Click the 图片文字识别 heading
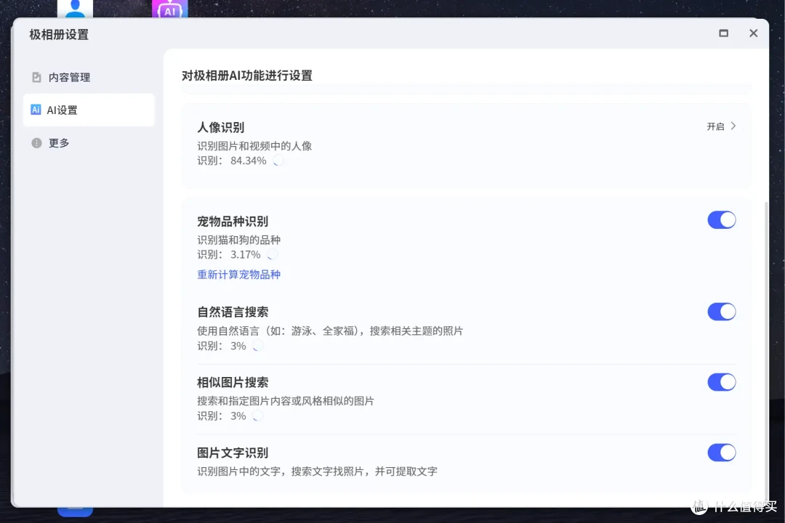The height and width of the screenshot is (523, 785). pyautogui.click(x=233, y=453)
